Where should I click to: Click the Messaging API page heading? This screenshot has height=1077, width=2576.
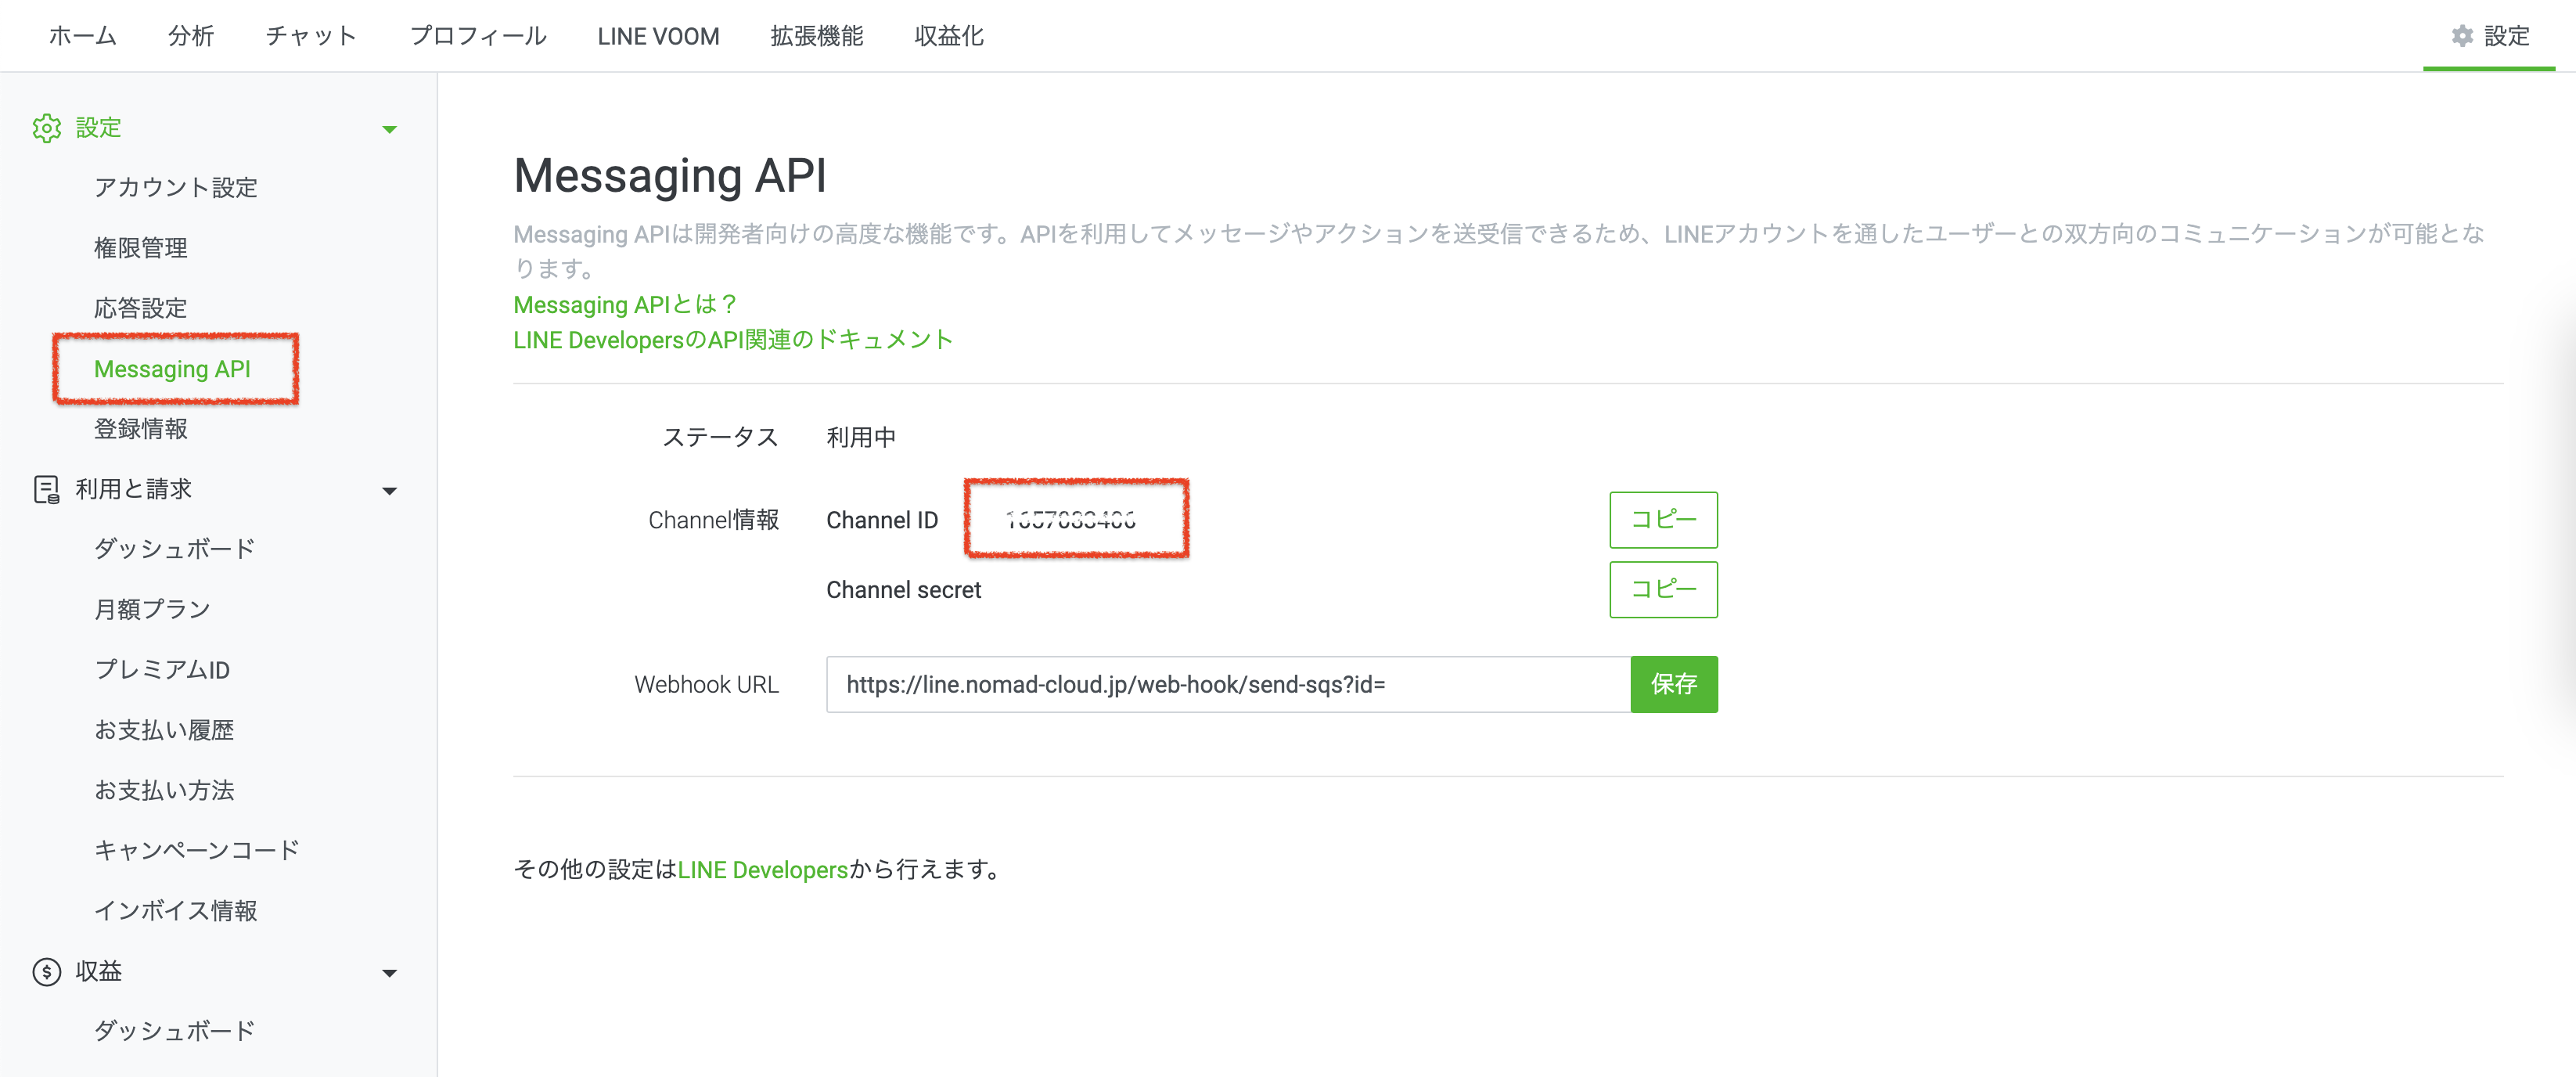point(670,176)
